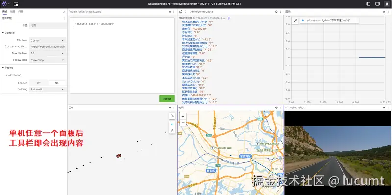The image size is (392, 195).
Task: Click the "40898079202" frame id value
Action: click(201, 95)
